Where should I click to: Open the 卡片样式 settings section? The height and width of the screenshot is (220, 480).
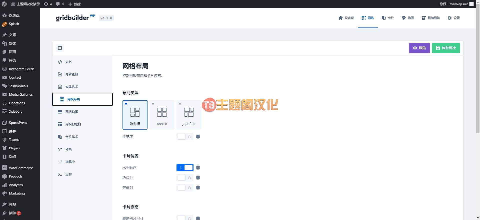[82, 137]
